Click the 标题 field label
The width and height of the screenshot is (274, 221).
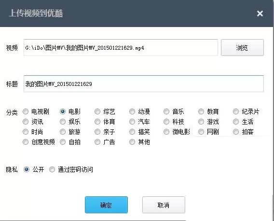(12, 84)
